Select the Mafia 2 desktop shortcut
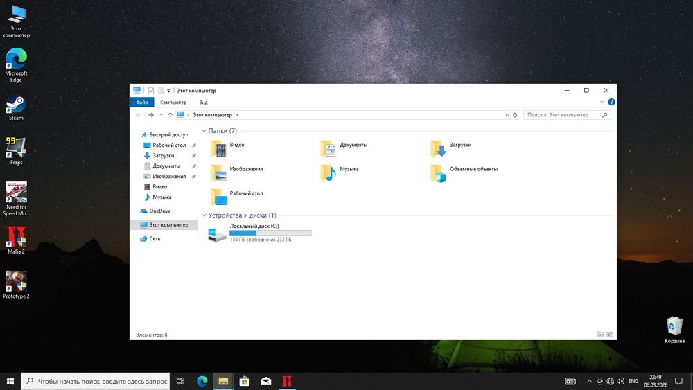The image size is (693, 390). pos(17,240)
